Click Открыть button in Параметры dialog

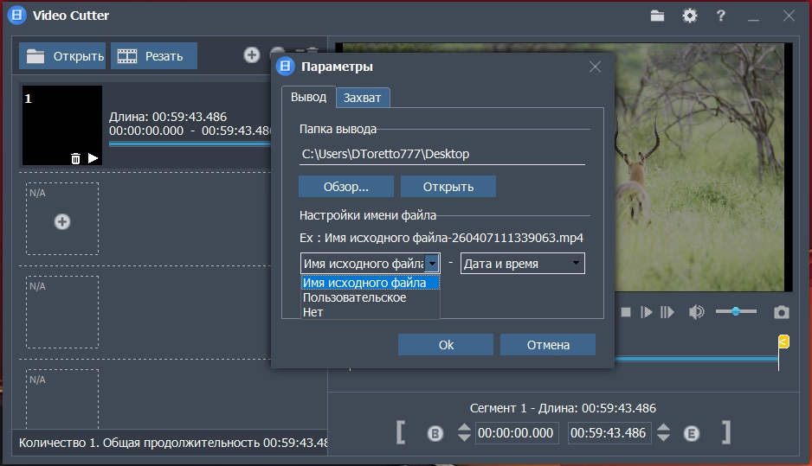point(448,187)
